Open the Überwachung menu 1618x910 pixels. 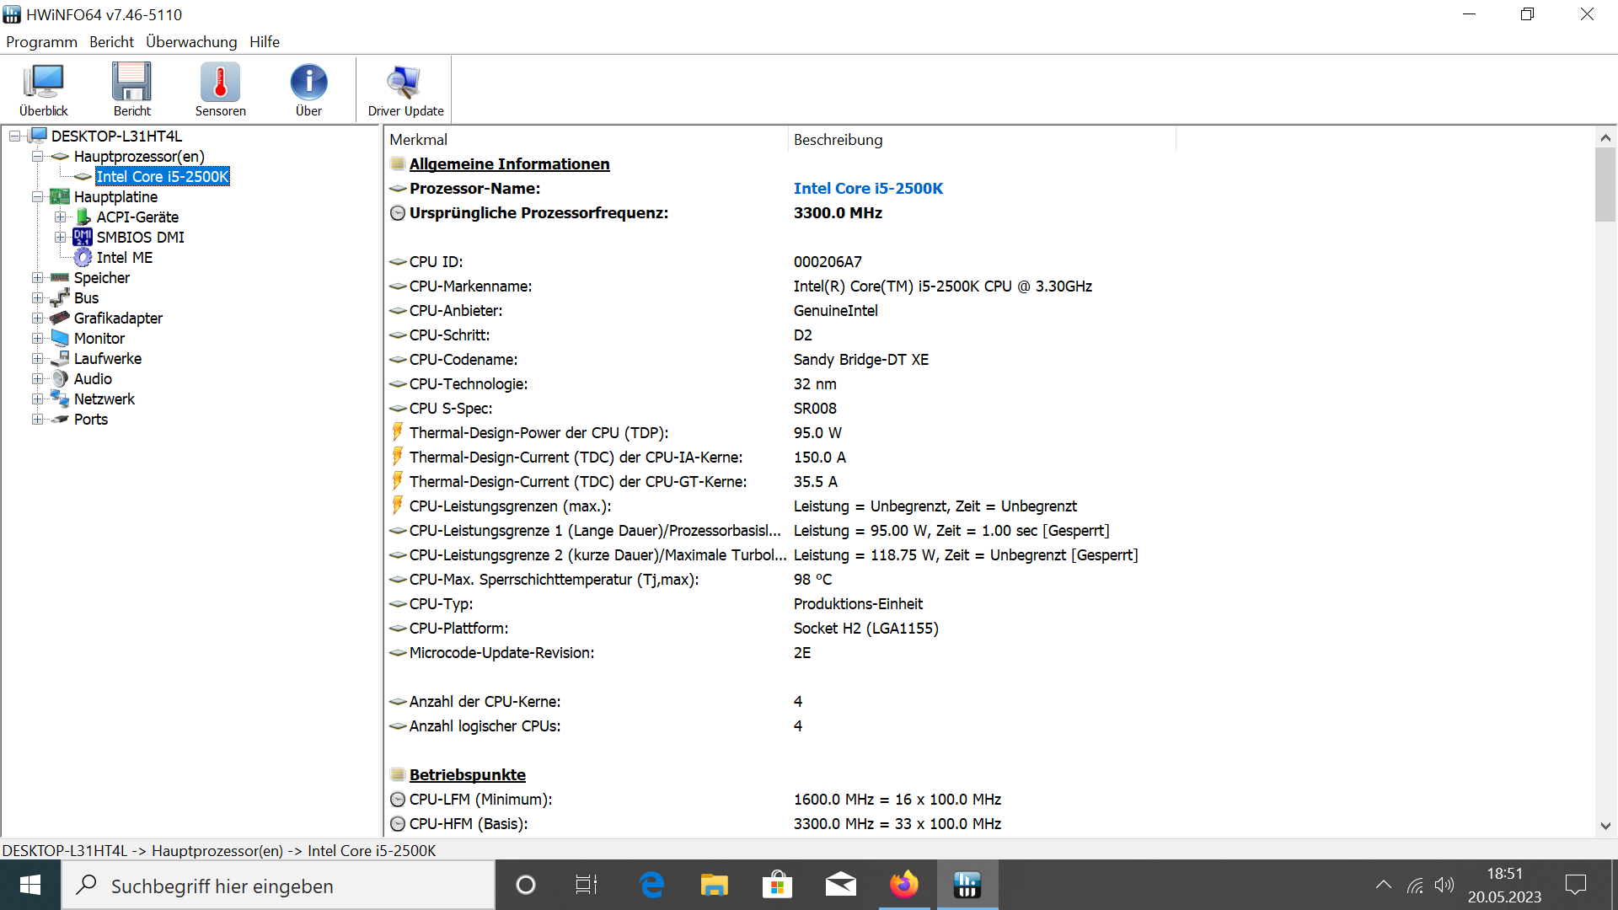(x=191, y=42)
